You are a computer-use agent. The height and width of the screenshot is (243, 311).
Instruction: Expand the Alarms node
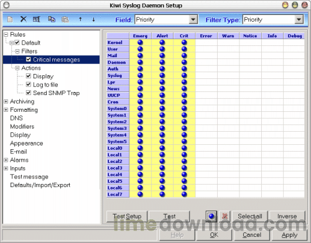coord(6,160)
